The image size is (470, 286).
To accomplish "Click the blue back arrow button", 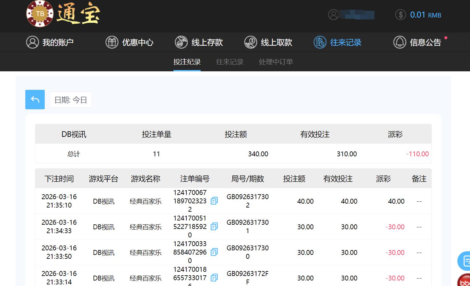I will click(x=35, y=100).
